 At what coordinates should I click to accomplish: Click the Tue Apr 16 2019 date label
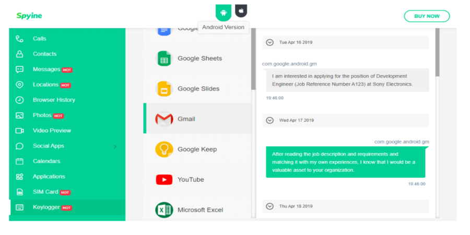click(296, 42)
